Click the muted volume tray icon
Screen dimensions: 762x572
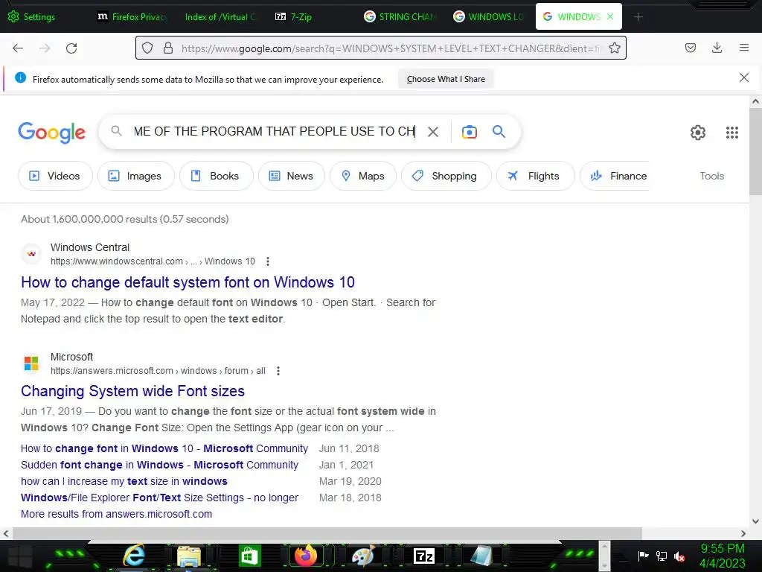(679, 556)
